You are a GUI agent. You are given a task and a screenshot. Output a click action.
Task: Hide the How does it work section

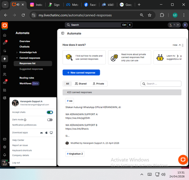pyautogui.click(x=177, y=45)
